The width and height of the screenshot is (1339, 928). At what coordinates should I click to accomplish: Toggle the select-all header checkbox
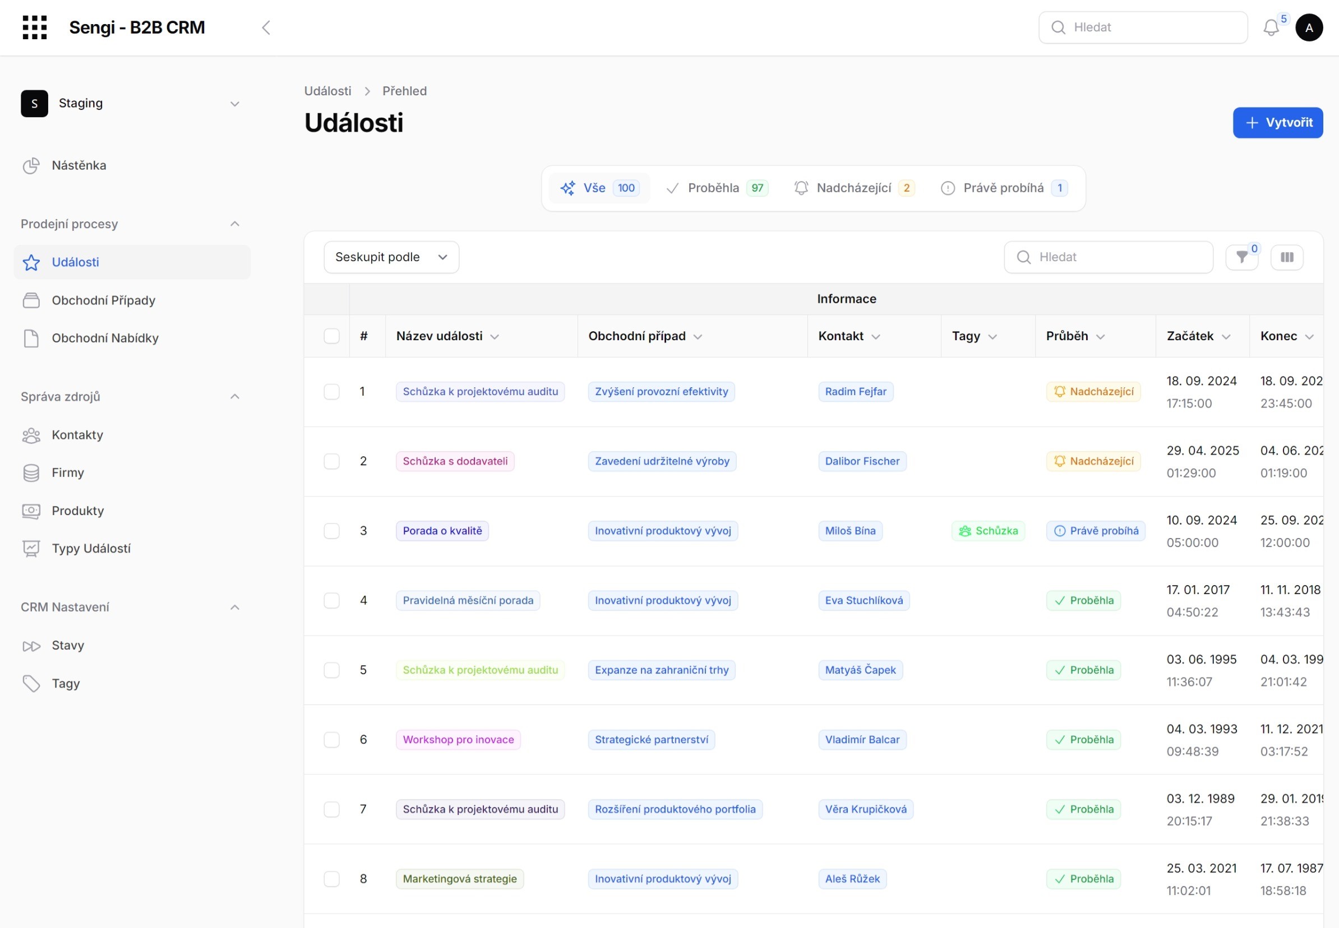pyautogui.click(x=331, y=336)
